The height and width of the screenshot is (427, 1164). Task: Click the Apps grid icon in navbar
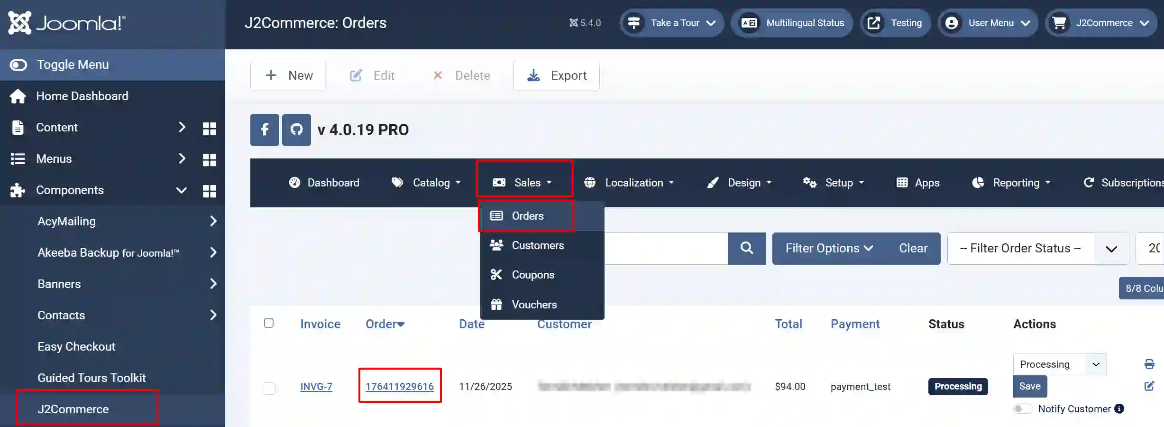[x=902, y=183]
